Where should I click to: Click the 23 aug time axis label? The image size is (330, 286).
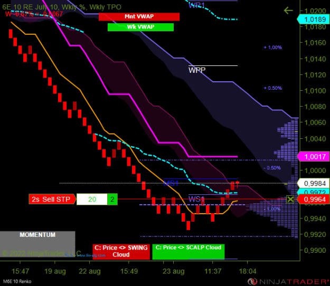173,271
